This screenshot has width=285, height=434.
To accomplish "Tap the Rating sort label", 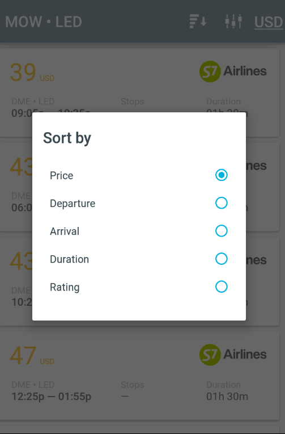I will [x=65, y=287].
